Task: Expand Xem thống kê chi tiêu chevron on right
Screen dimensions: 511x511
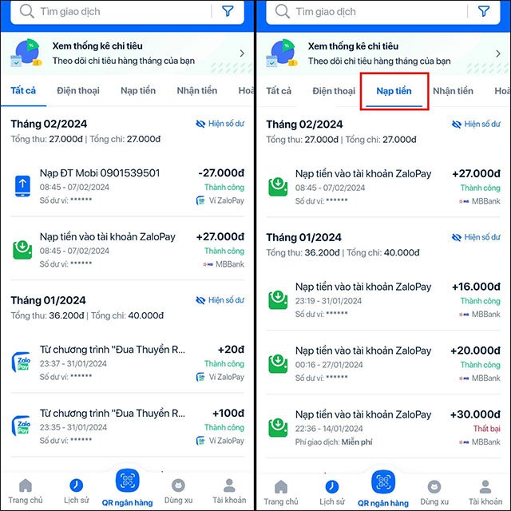Action: point(497,53)
